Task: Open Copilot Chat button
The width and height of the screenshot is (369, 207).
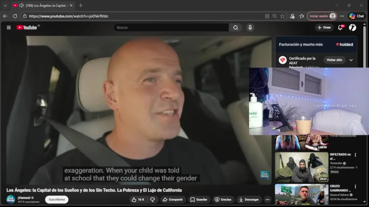Action: (x=357, y=16)
